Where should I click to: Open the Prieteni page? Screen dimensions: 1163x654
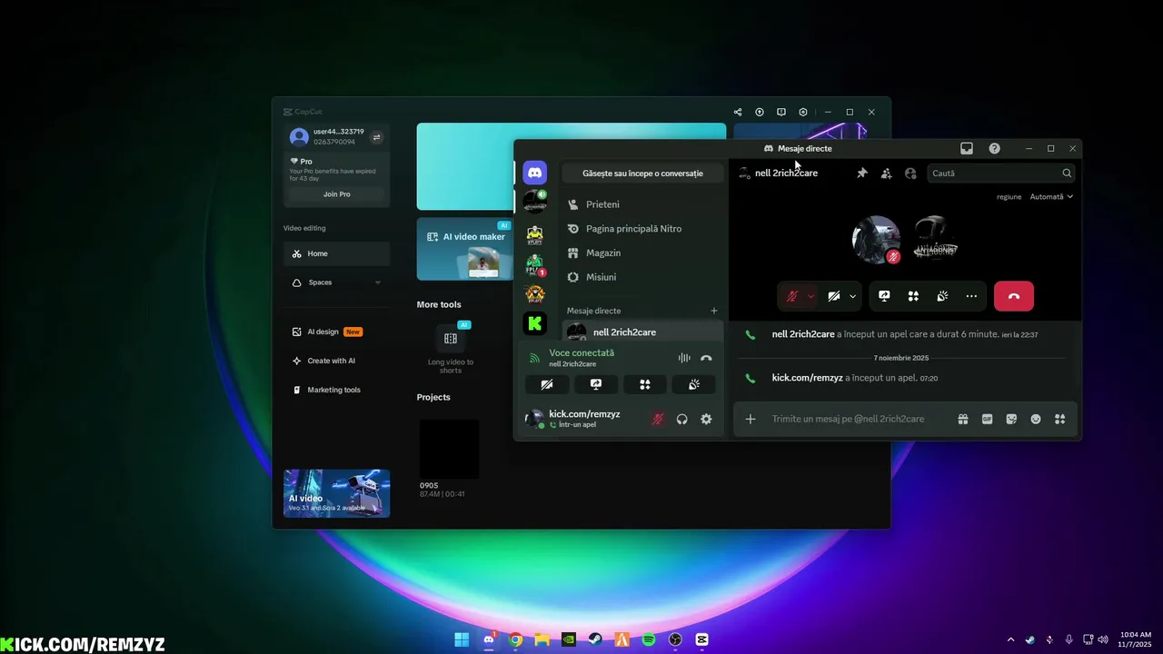tap(643, 204)
